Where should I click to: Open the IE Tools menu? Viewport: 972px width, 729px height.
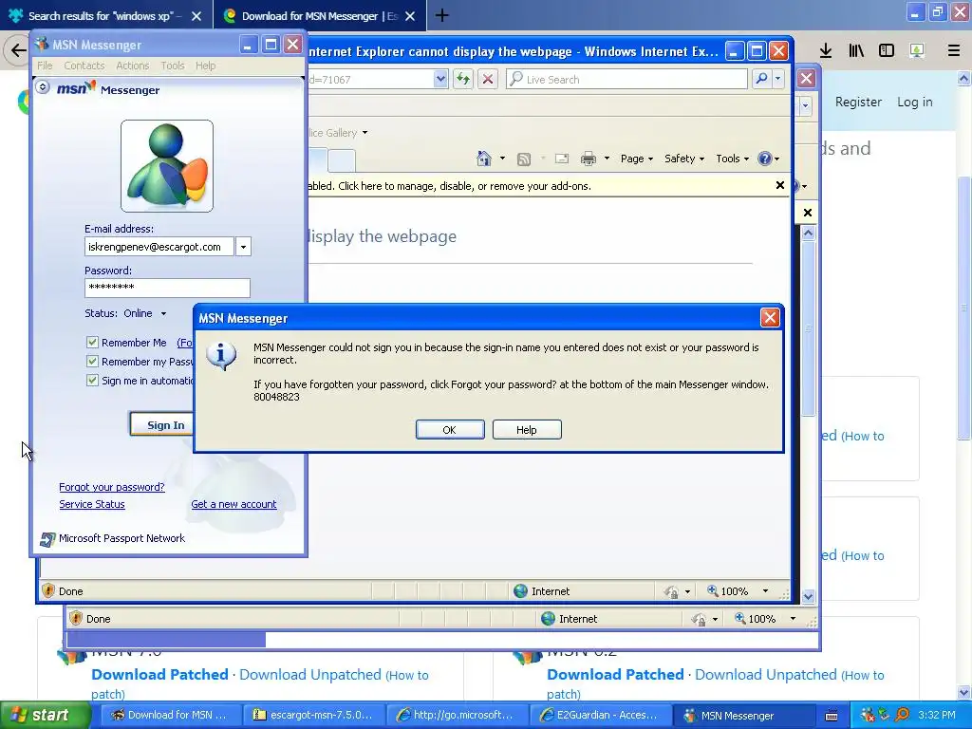click(x=732, y=159)
